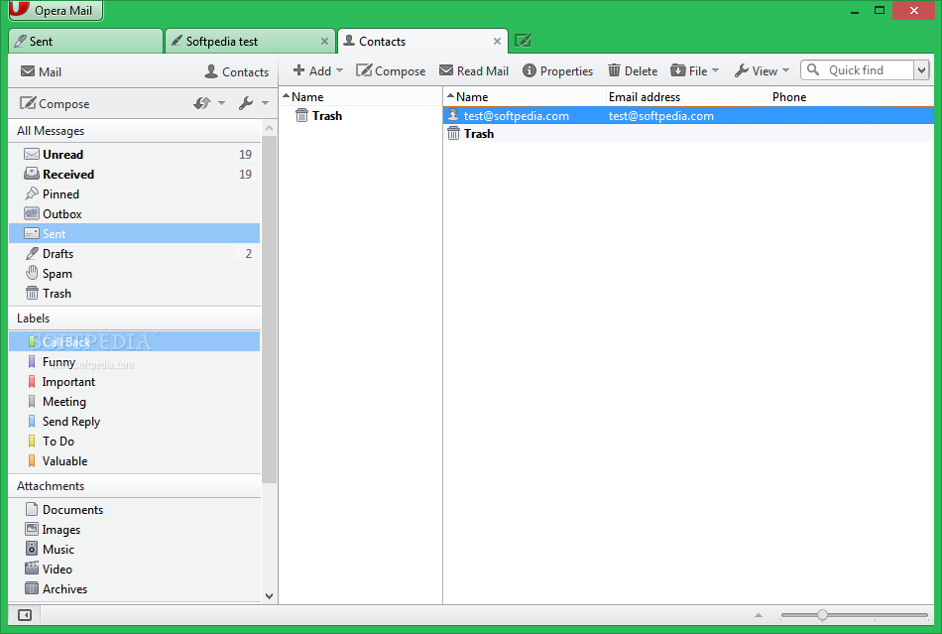Select the test@softpedia.com contact row
The width and height of the screenshot is (942, 634).
click(x=688, y=115)
